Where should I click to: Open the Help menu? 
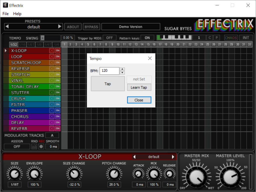point(17,14)
